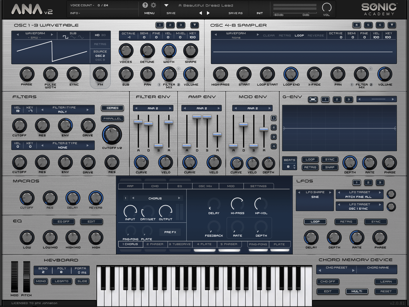Enable filter PARALLEL routing
The width and height of the screenshot is (409, 307).
pos(112,119)
